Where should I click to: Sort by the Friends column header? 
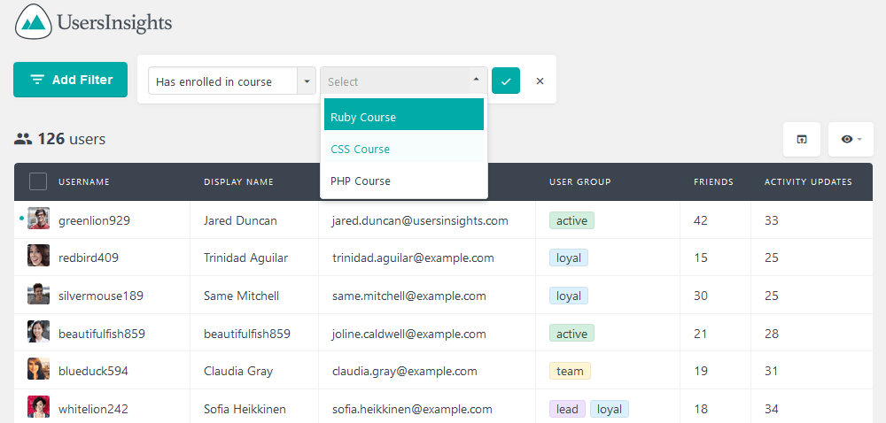click(713, 181)
